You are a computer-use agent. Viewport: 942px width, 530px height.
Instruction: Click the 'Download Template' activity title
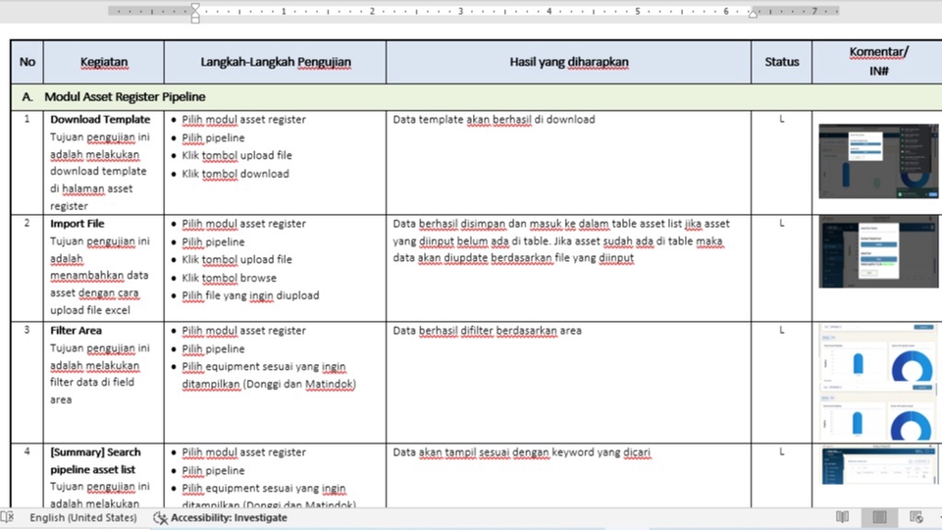pyautogui.click(x=100, y=120)
